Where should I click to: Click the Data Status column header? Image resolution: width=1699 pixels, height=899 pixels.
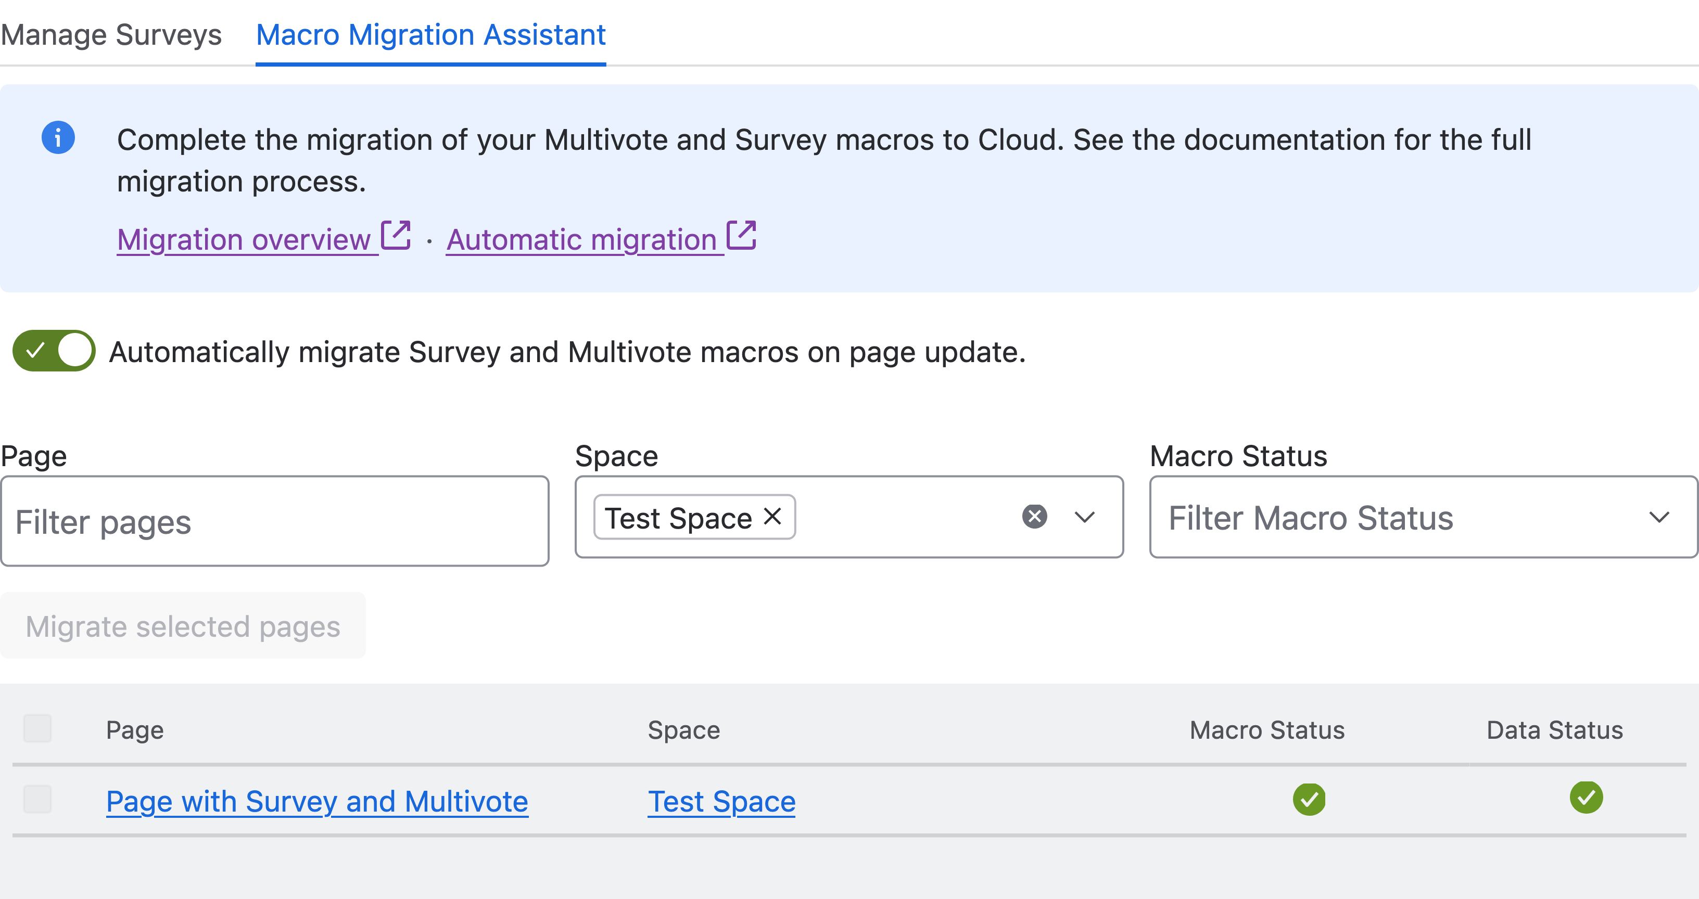(1555, 729)
